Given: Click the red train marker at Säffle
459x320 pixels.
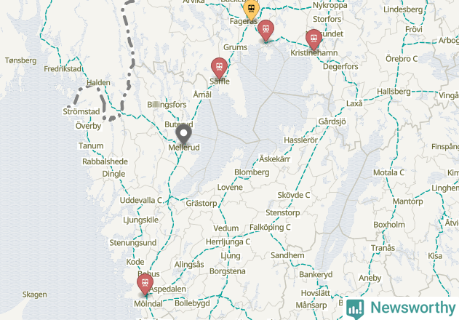Looking at the screenshot, I should pyautogui.click(x=219, y=68).
